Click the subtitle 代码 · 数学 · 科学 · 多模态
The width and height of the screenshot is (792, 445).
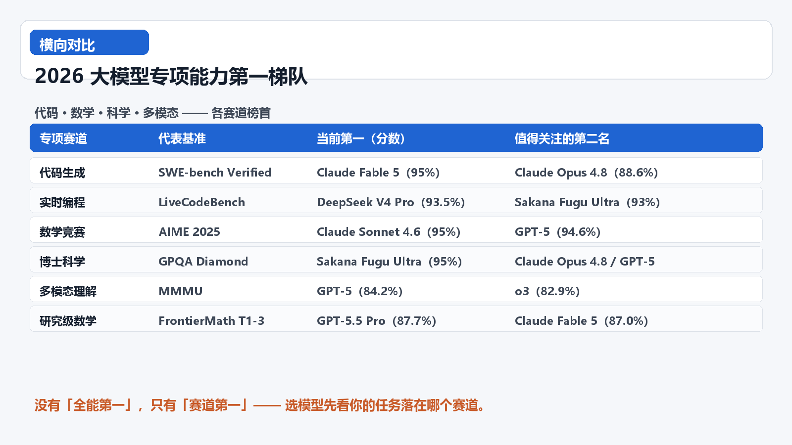106,113
